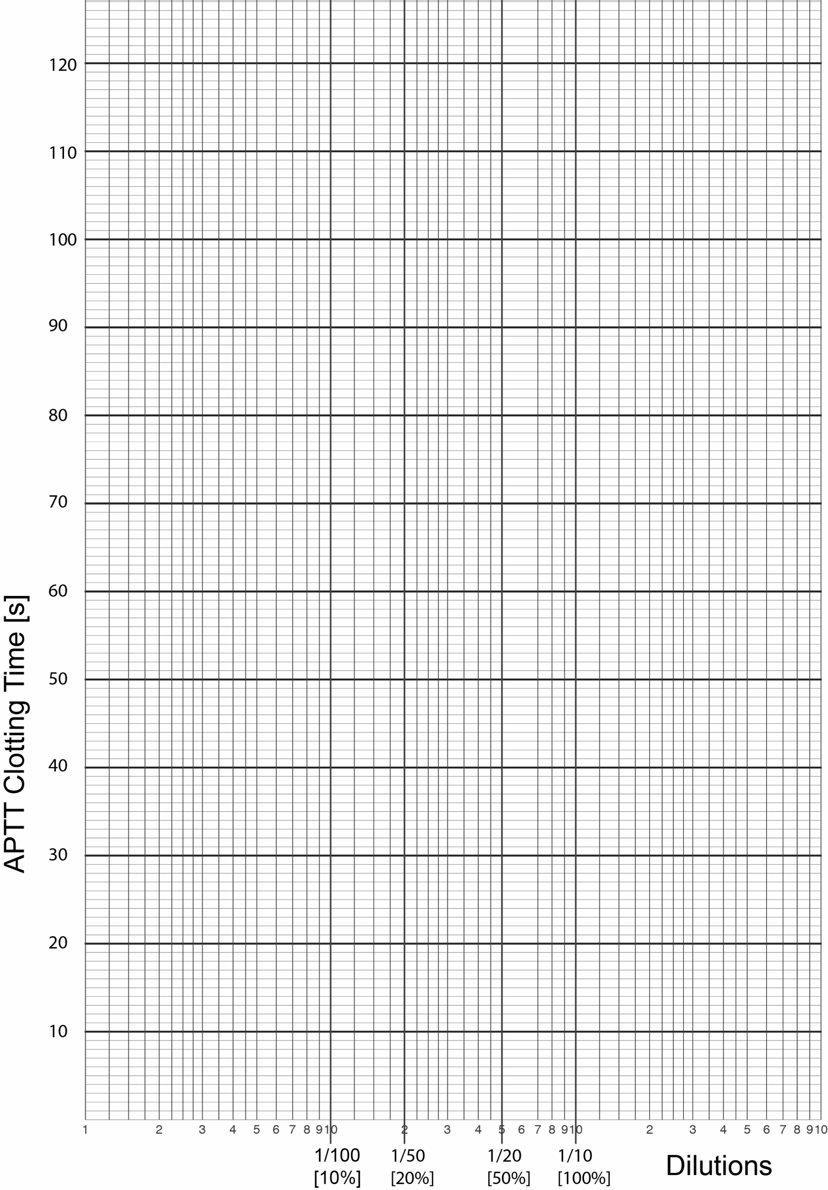Image resolution: width=828 pixels, height=1190 pixels.
Task: Click the 120 label on the y-axis
Action: [63, 65]
